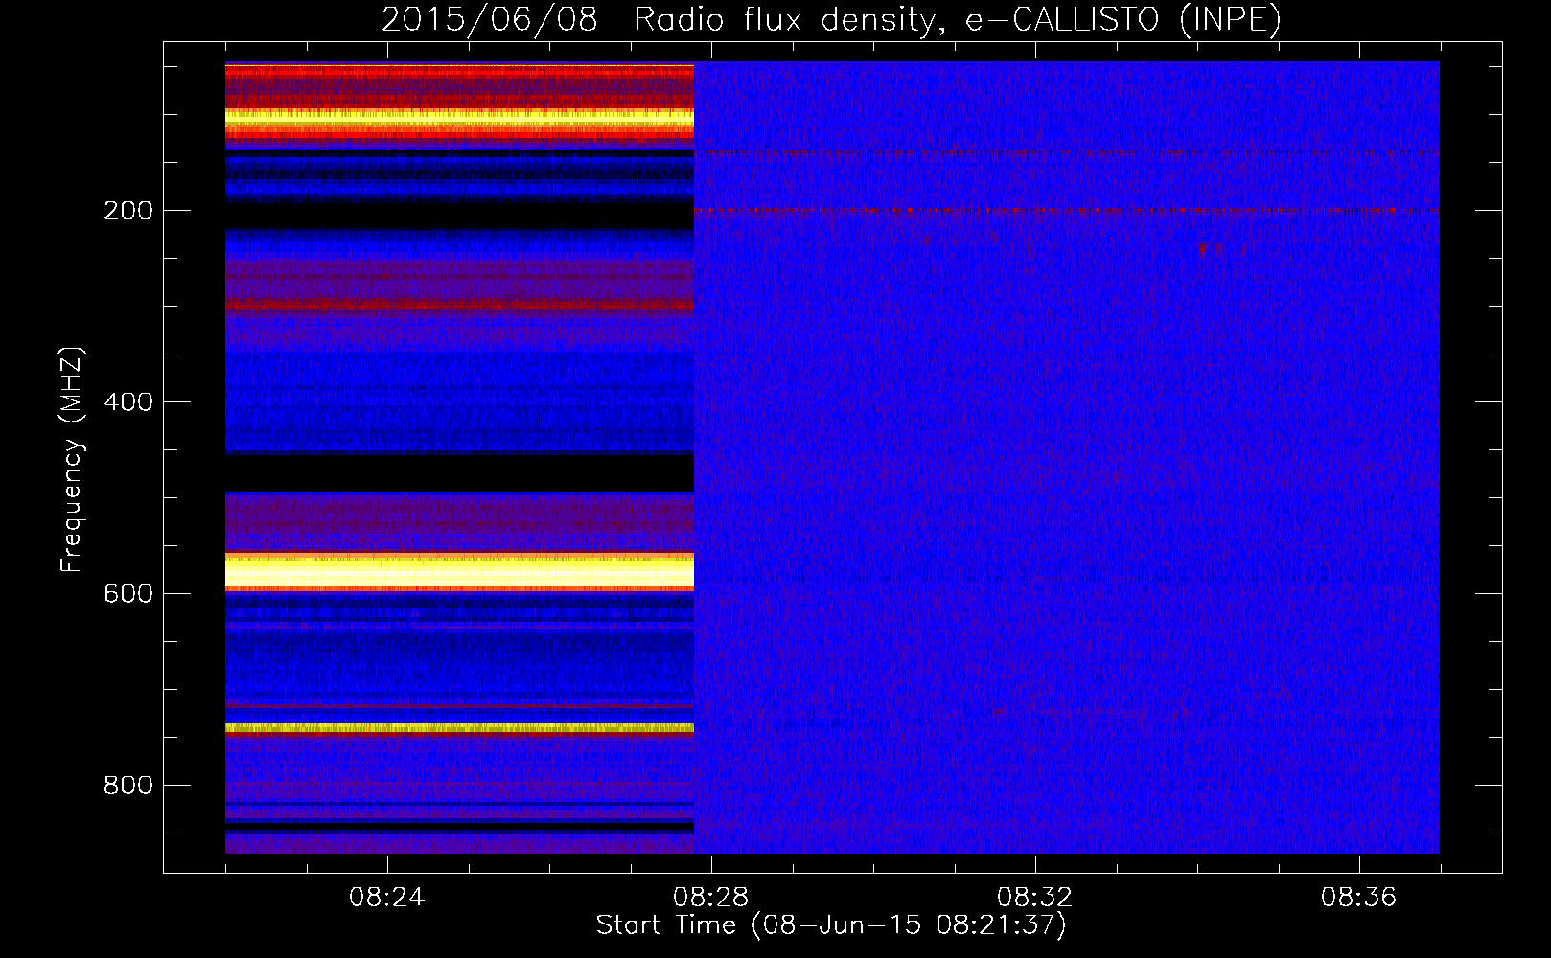Screen dimensions: 1551x958
Task: Click the 'Frequency (MHZ)' axis label
Action: pyautogui.click(x=72, y=460)
